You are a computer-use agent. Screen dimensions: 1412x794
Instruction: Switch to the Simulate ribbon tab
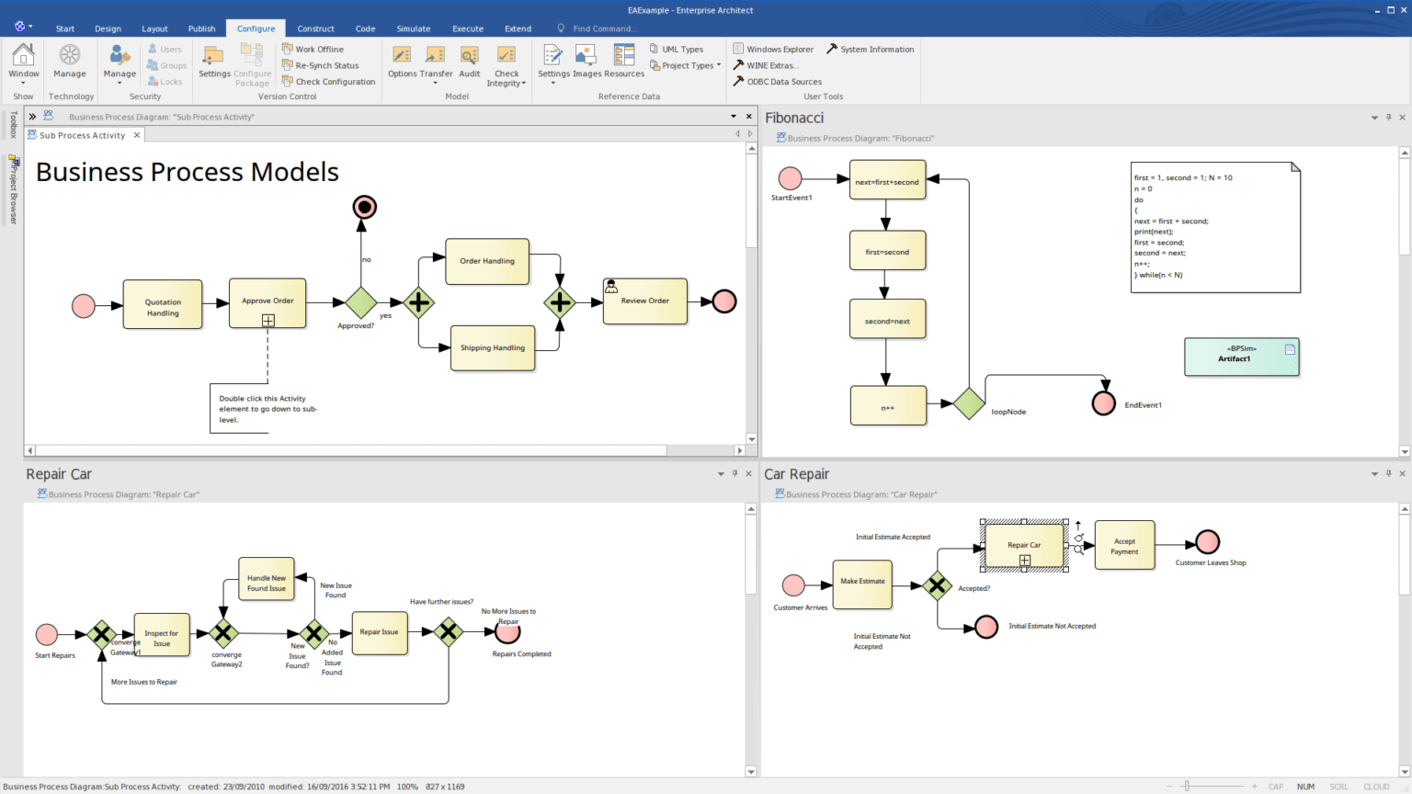[414, 28]
